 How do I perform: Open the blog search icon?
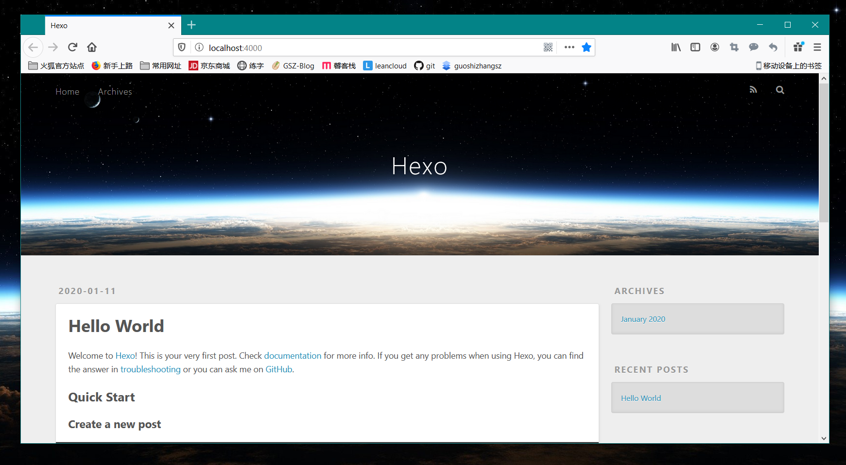[780, 90]
